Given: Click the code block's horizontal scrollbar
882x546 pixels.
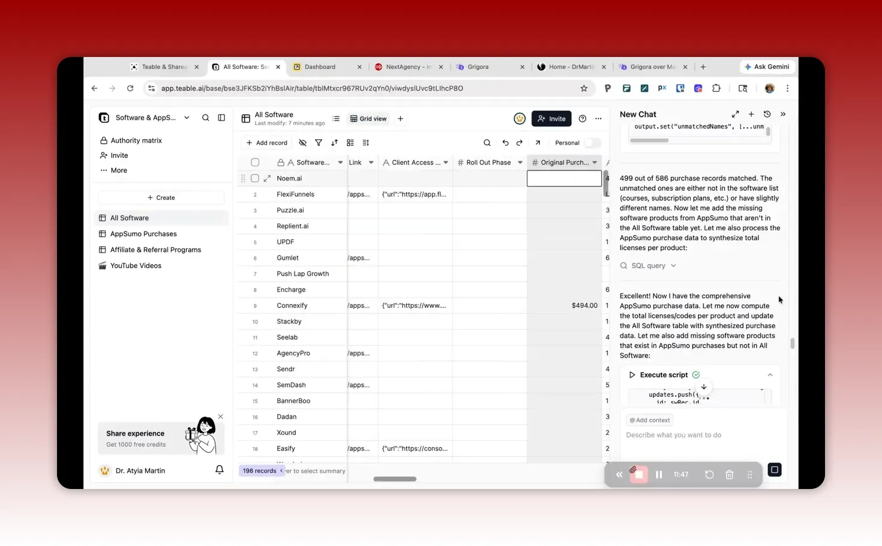Looking at the screenshot, I should [x=649, y=140].
